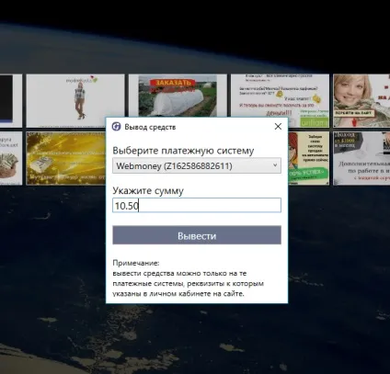Open the thumbnail with woman in jeans
390x374 pixels.
coord(75,101)
